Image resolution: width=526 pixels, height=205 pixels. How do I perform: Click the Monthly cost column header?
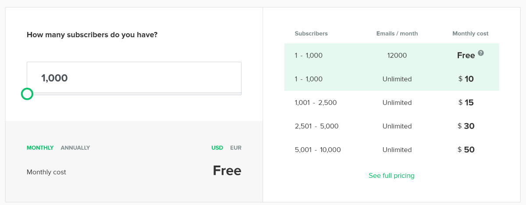pyautogui.click(x=470, y=33)
